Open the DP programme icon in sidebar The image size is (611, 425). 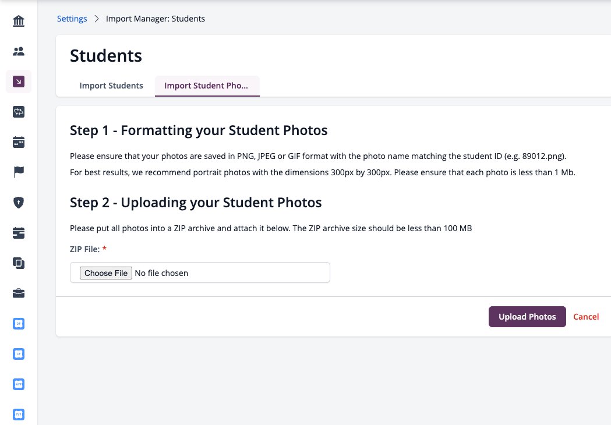[x=18, y=324]
